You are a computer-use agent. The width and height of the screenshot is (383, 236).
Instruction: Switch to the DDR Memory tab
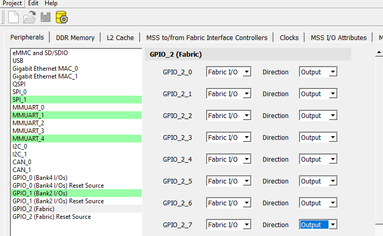pyautogui.click(x=75, y=37)
